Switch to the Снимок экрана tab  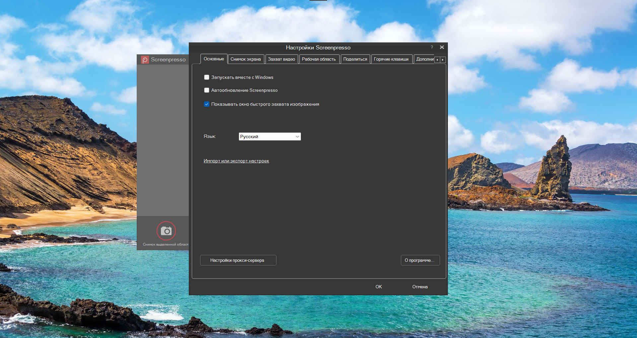click(x=246, y=59)
